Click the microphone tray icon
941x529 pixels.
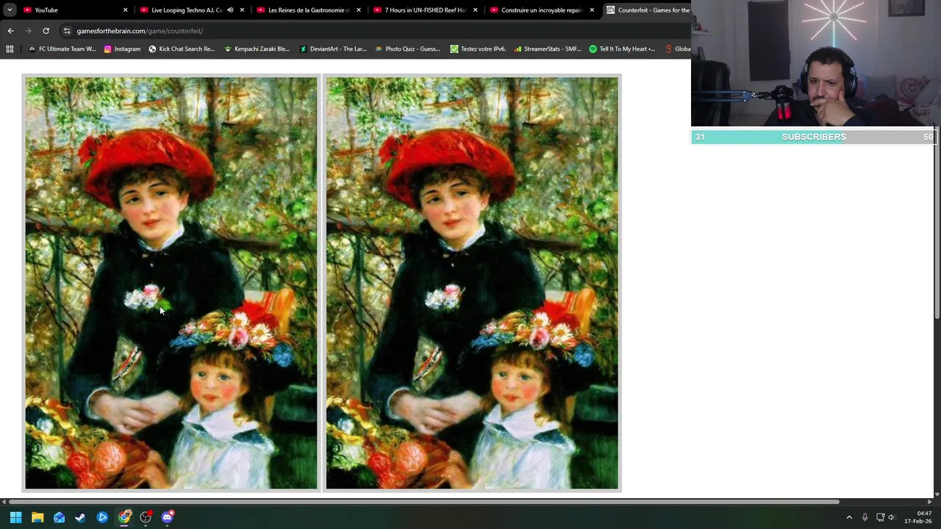(x=865, y=517)
